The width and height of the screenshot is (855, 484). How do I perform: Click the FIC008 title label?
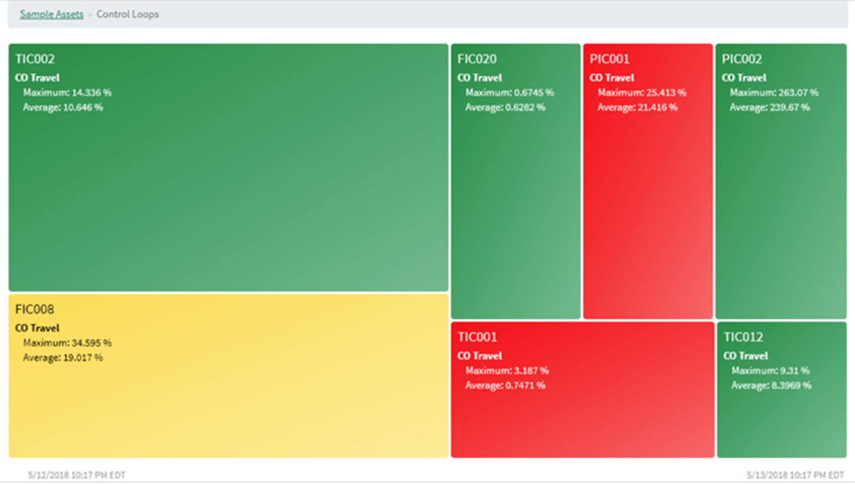tap(34, 309)
